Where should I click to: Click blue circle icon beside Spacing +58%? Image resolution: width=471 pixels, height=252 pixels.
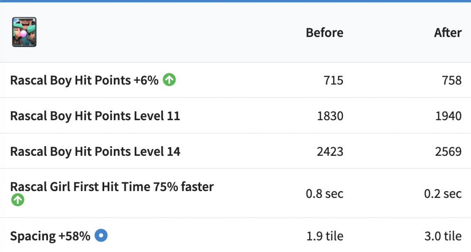point(101,235)
